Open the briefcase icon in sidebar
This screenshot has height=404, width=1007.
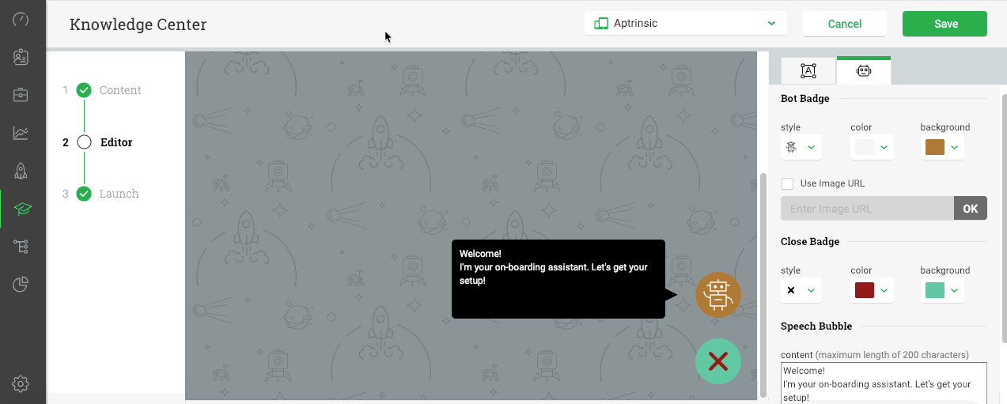(21, 95)
